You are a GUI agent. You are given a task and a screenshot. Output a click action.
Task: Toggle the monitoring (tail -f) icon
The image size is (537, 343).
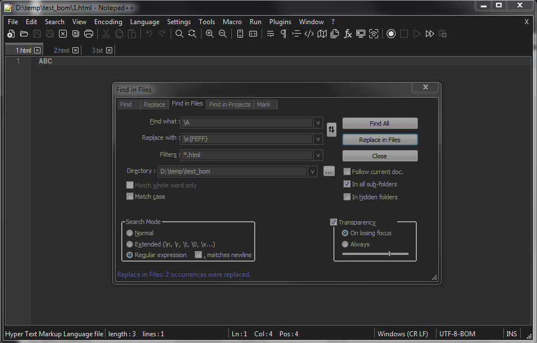374,34
